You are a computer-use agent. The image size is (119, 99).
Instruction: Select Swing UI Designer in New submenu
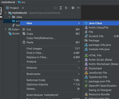101,90
